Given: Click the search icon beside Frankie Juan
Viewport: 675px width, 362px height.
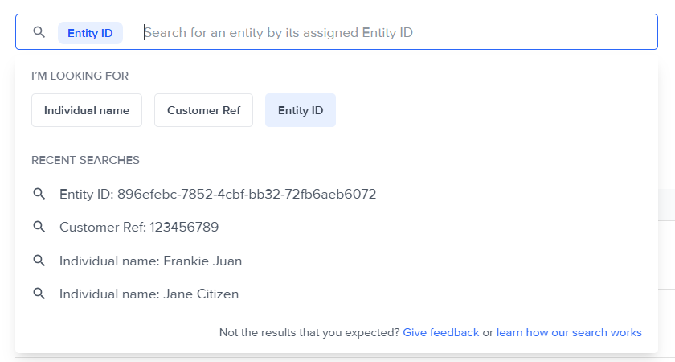Looking at the screenshot, I should [x=39, y=261].
